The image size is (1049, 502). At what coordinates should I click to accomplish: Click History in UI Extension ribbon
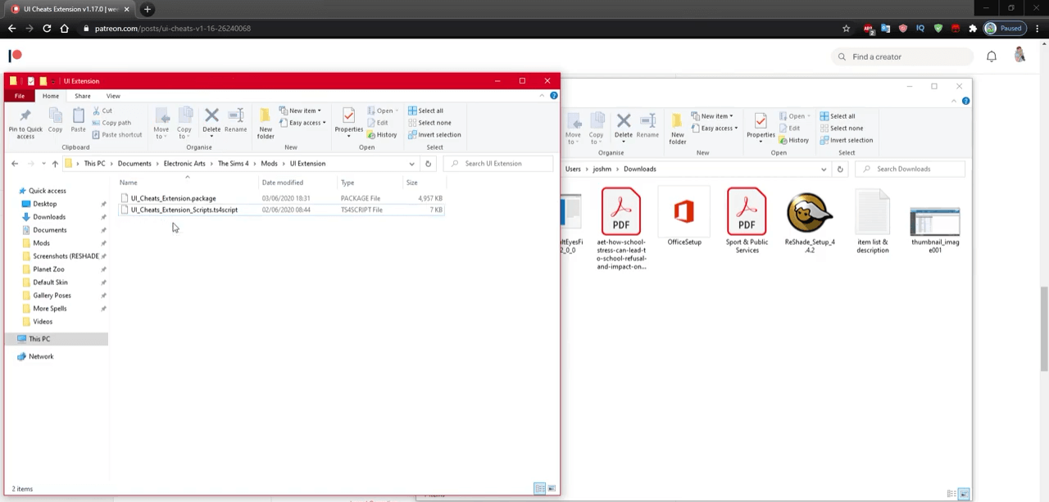point(383,134)
